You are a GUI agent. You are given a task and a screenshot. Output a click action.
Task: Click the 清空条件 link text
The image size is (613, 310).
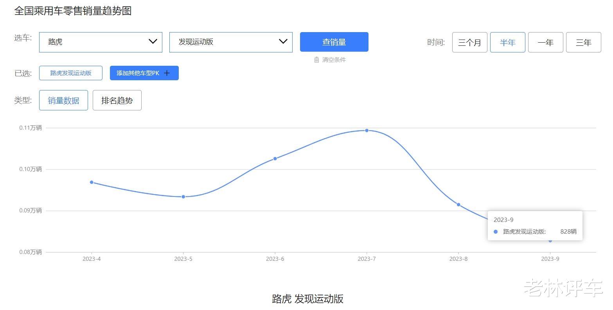[x=334, y=60]
